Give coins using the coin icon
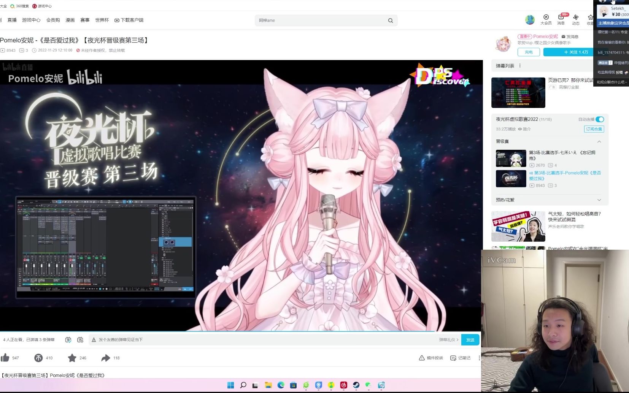The height and width of the screenshot is (393, 629). tap(38, 358)
